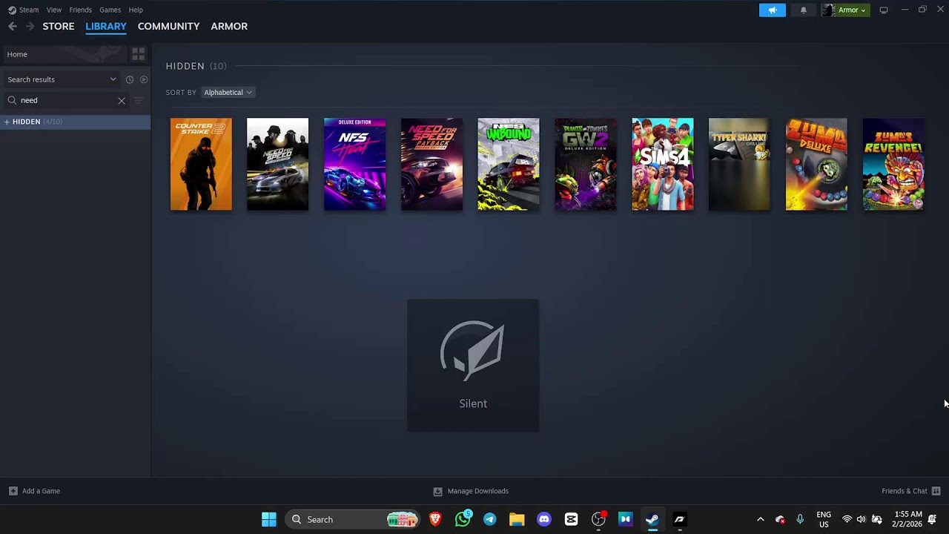Select the Zuma Deluxe game cover
This screenshot has width=949, height=534.
coord(816,164)
